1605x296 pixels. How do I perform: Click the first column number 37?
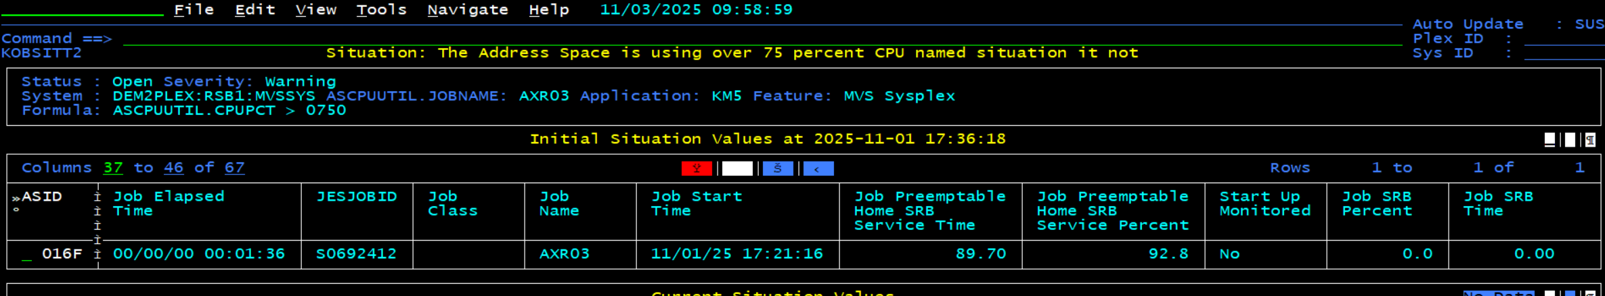pyautogui.click(x=113, y=168)
